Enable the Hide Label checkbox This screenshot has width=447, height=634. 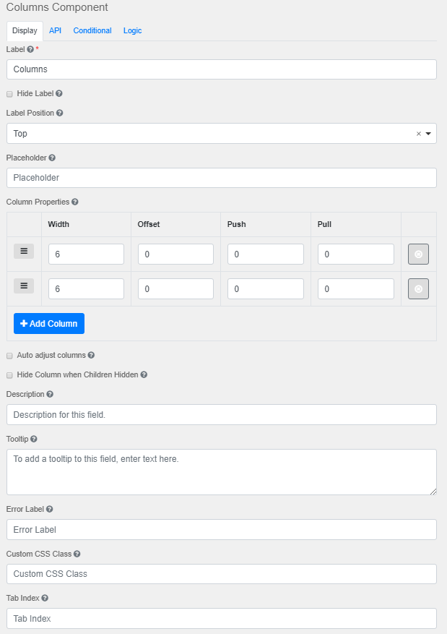9,93
